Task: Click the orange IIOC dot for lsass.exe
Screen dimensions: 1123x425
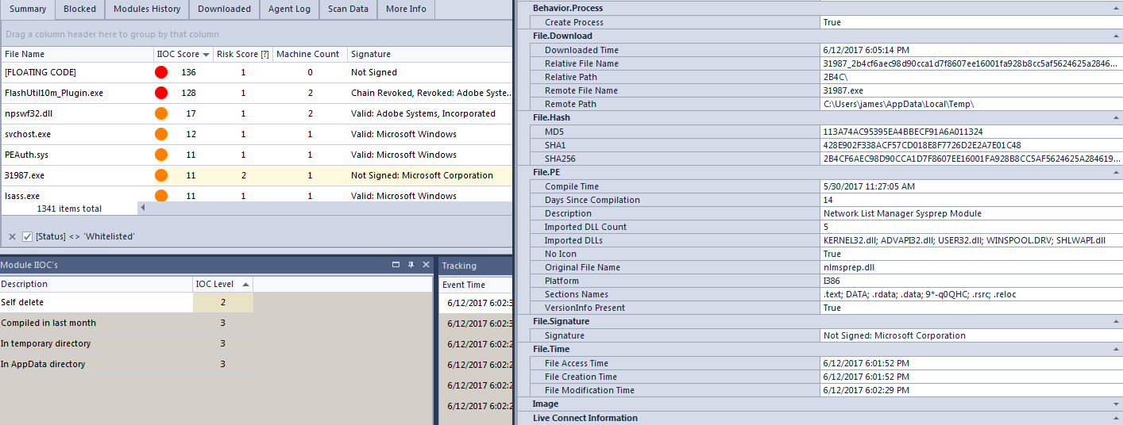Action: pyautogui.click(x=161, y=195)
